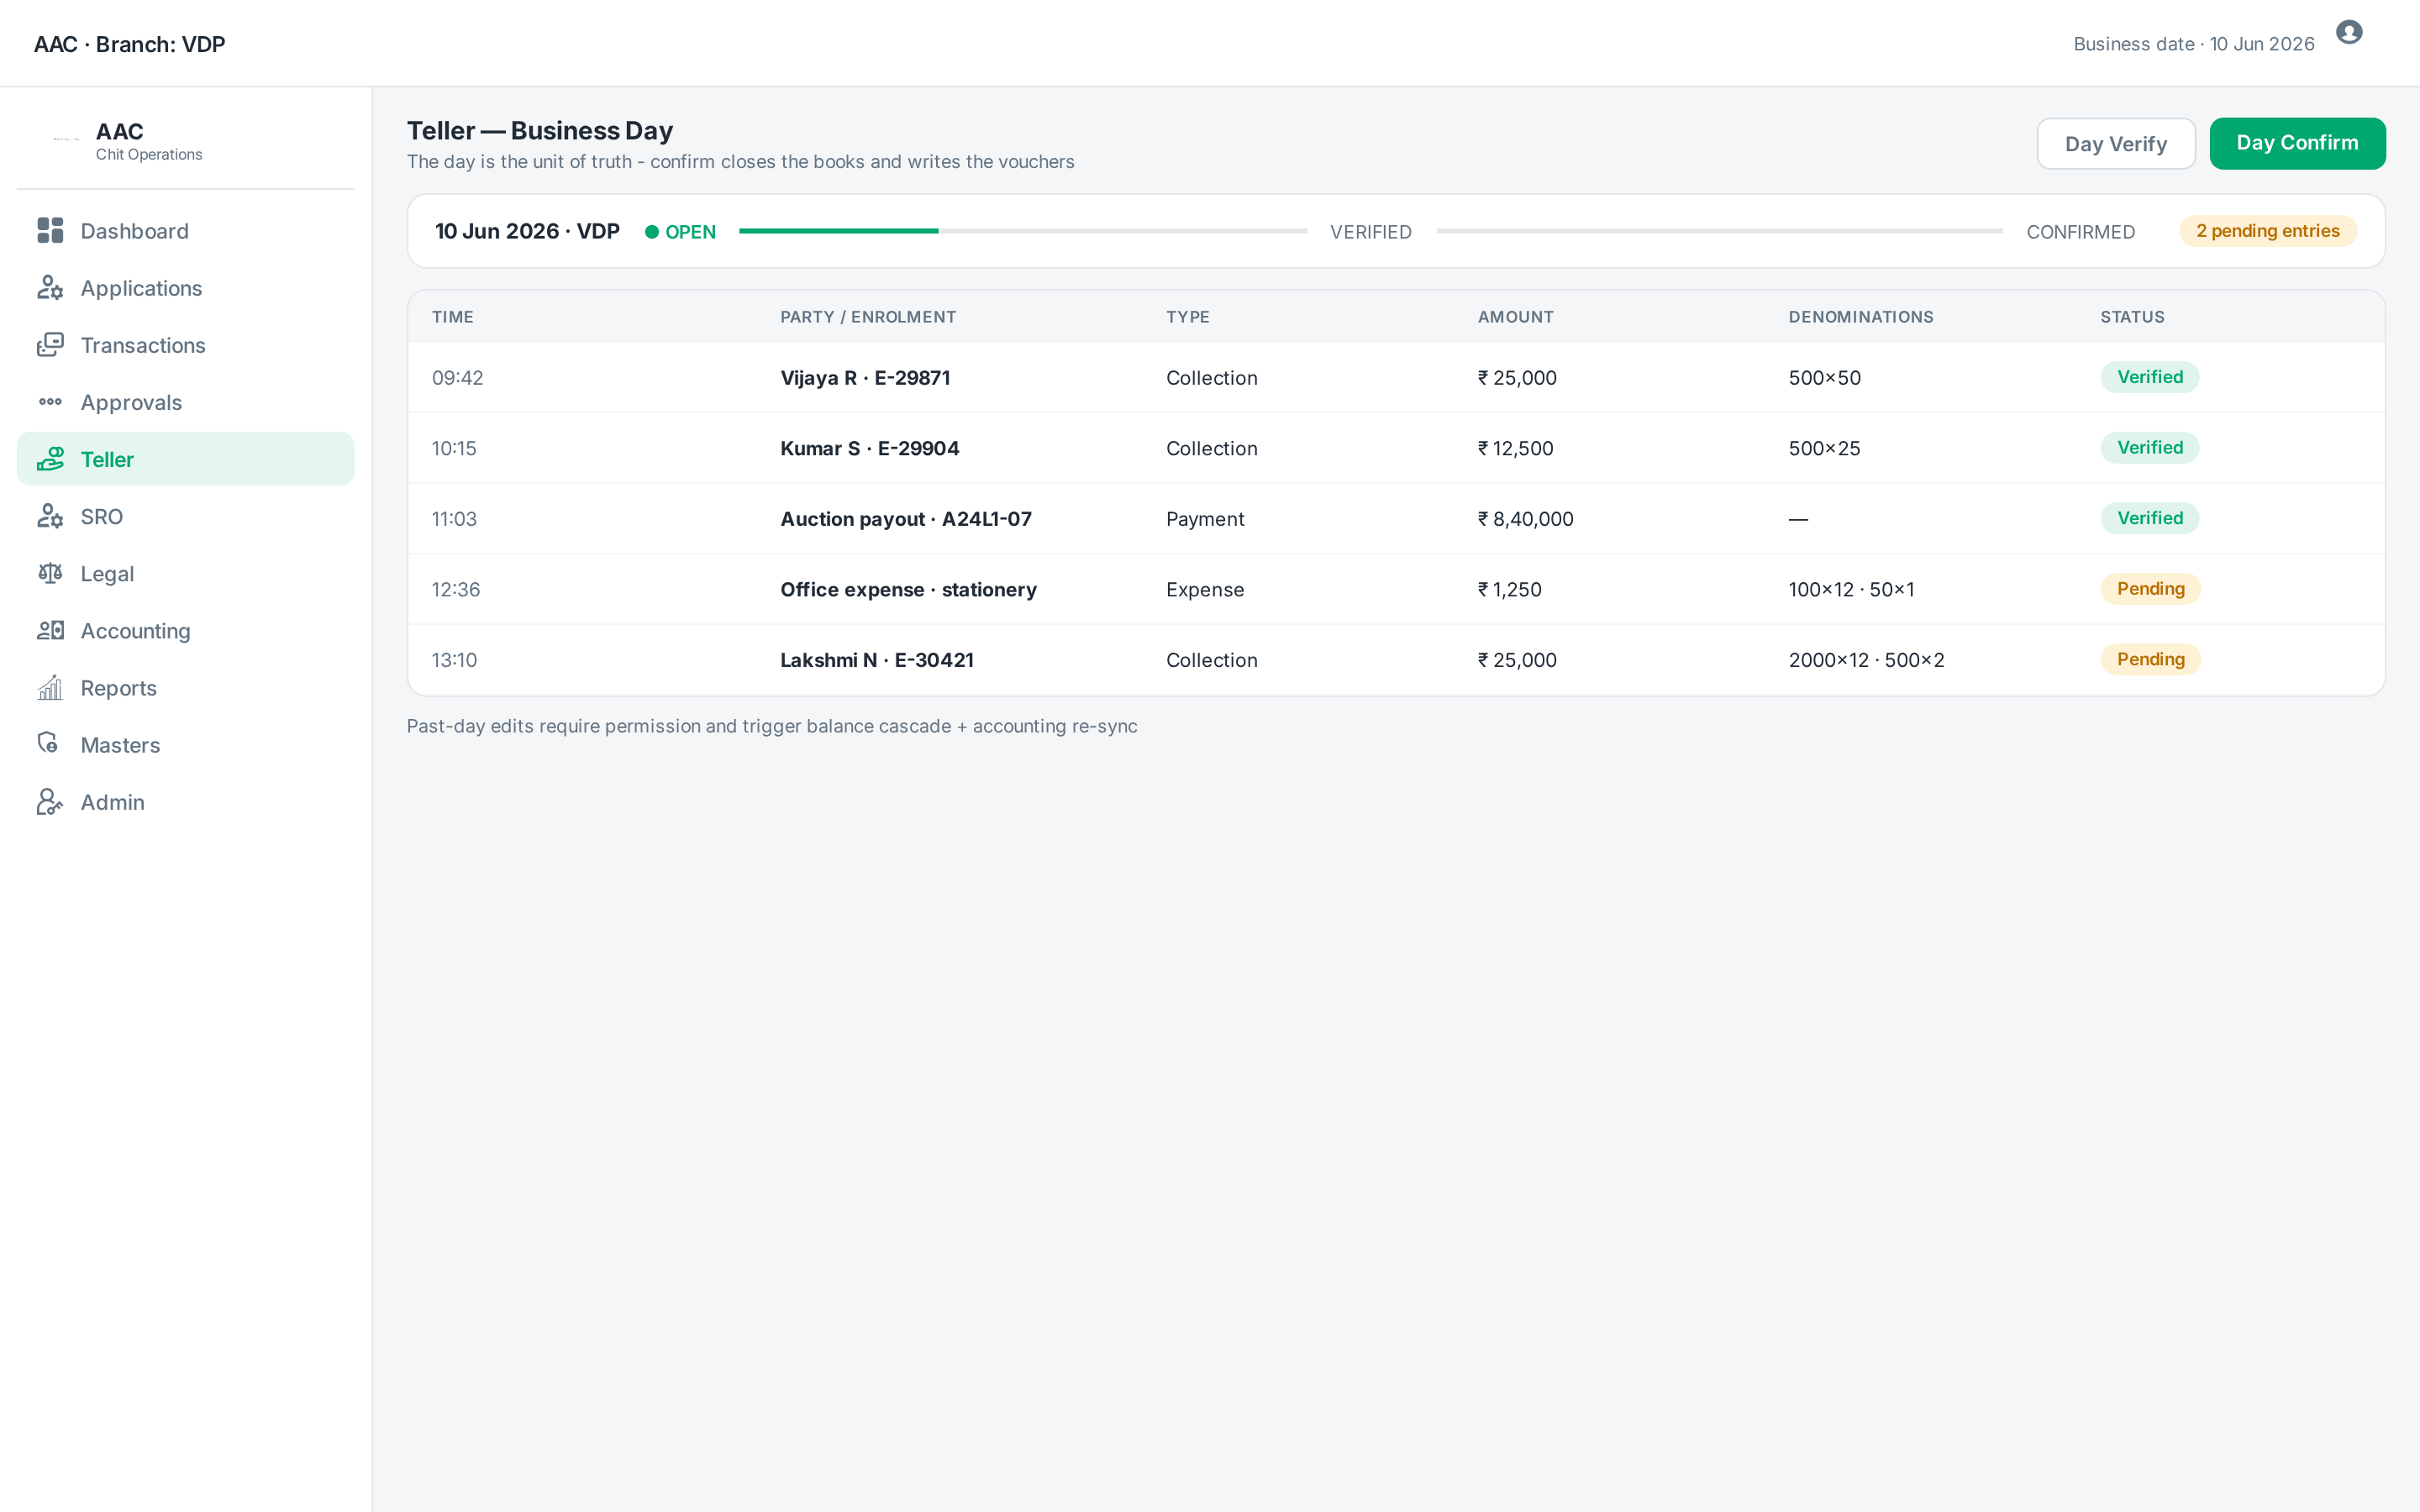This screenshot has height=1512, width=2420.
Task: Click the TIME column header
Action: (453, 317)
